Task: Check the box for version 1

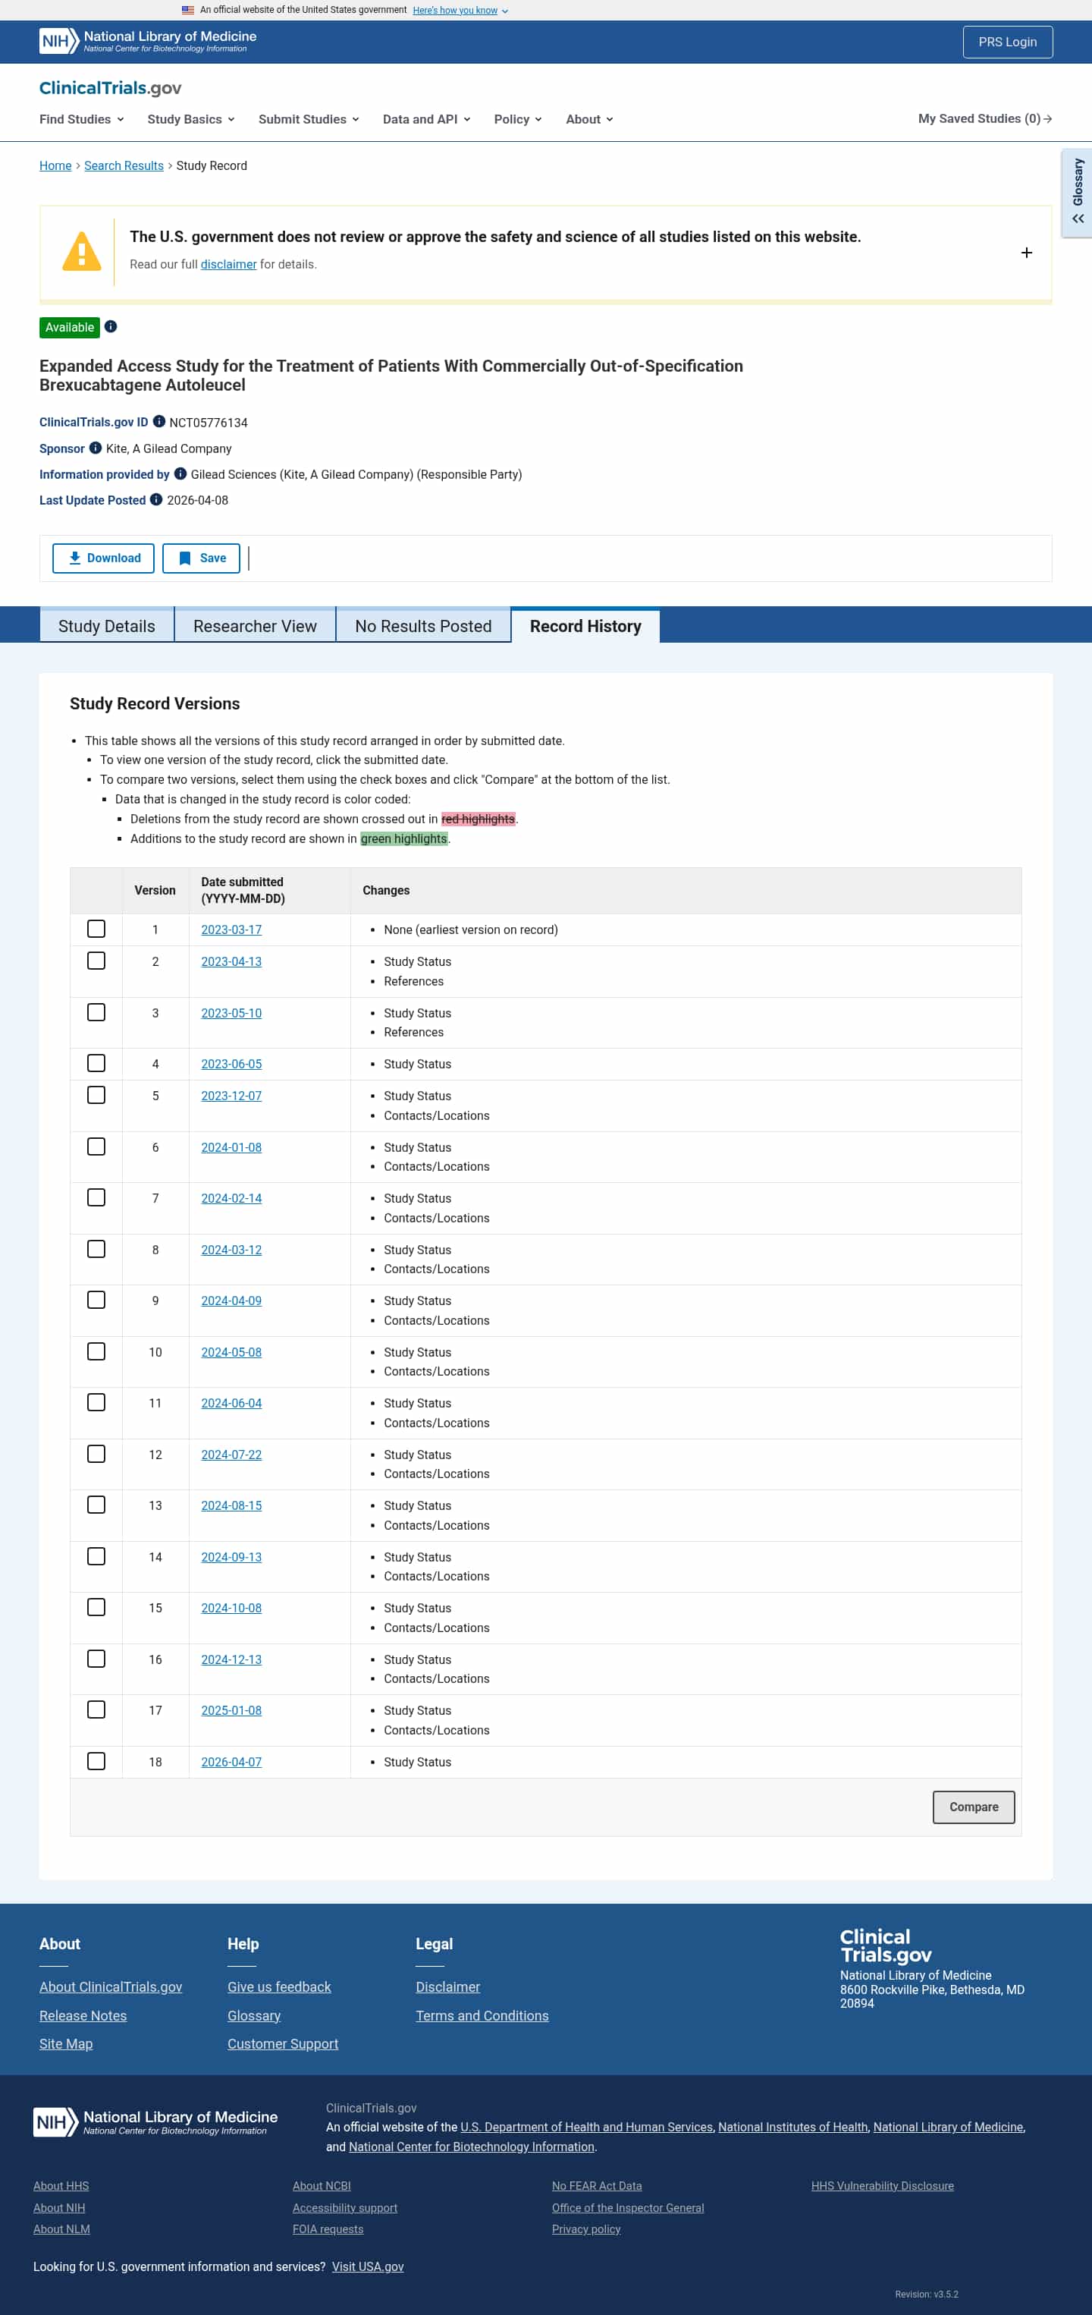Action: click(x=96, y=928)
